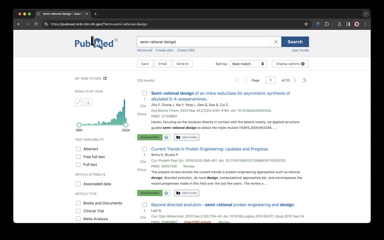View site information icon in the address bar
Viewport: 384px width, 240px height.
click(x=46, y=24)
